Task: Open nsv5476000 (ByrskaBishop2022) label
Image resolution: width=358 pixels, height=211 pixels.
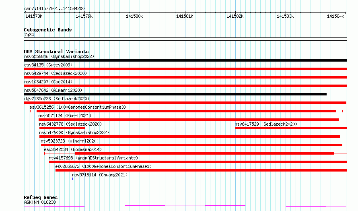Action: [74, 132]
